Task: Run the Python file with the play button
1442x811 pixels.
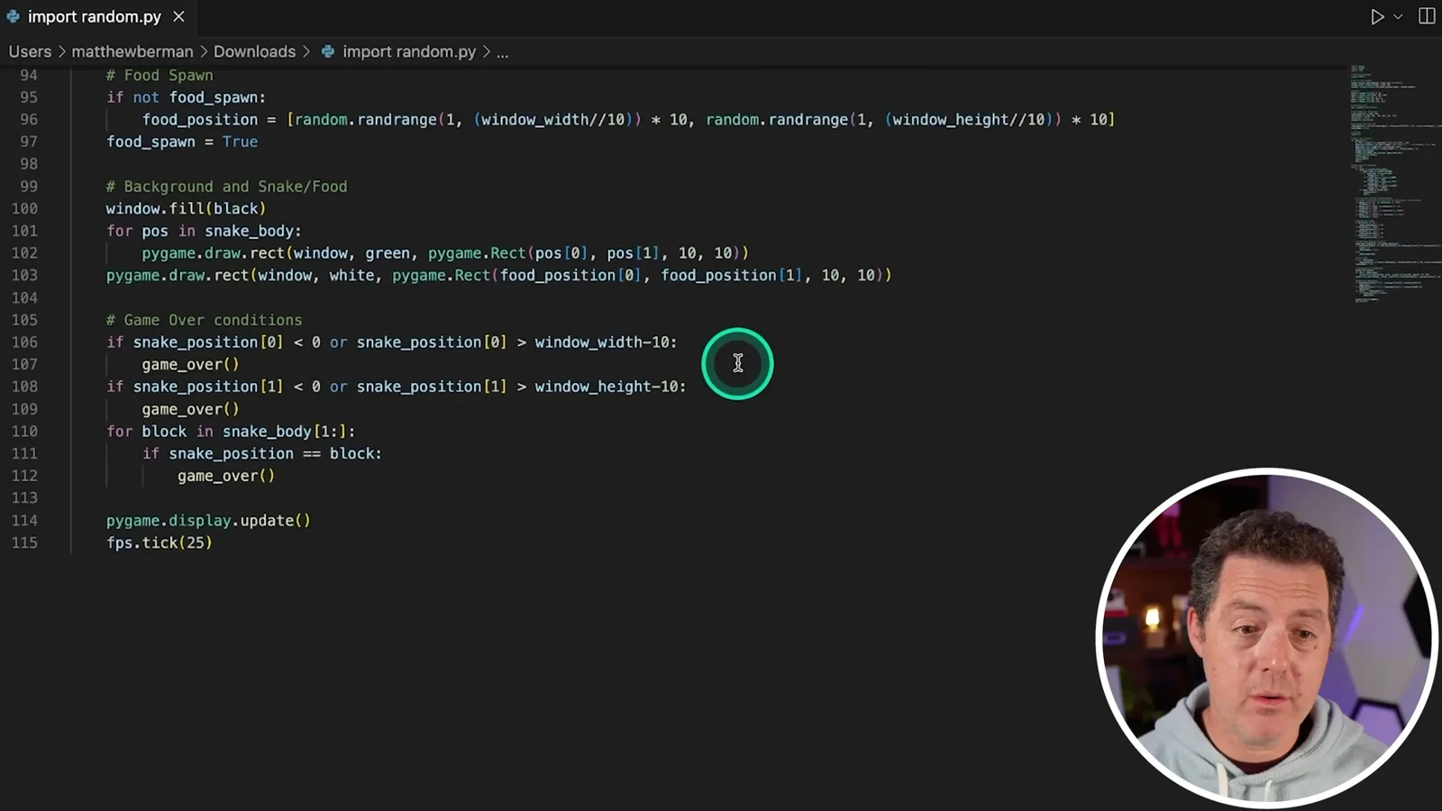Action: point(1377,16)
